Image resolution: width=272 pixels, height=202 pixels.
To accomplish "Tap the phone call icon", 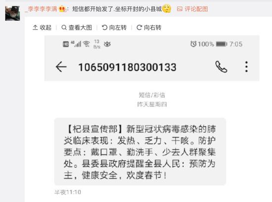I will pos(221,67).
